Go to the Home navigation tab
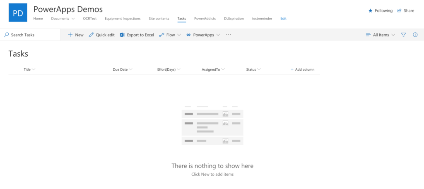 point(38,19)
